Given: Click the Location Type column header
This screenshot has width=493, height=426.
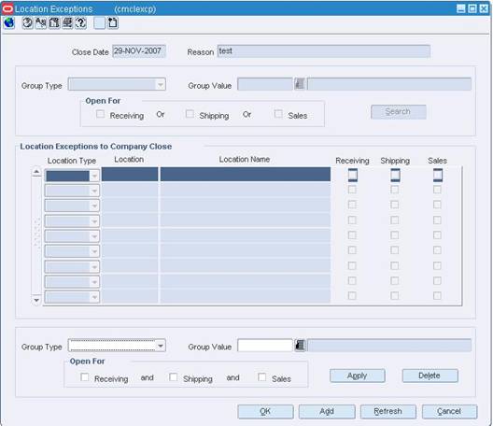Looking at the screenshot, I should click(x=72, y=161).
